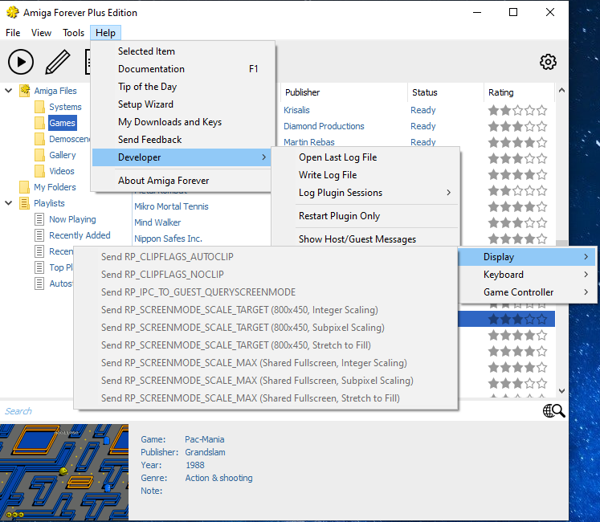Click the Systems folder icon
The width and height of the screenshot is (600, 522).
(39, 107)
